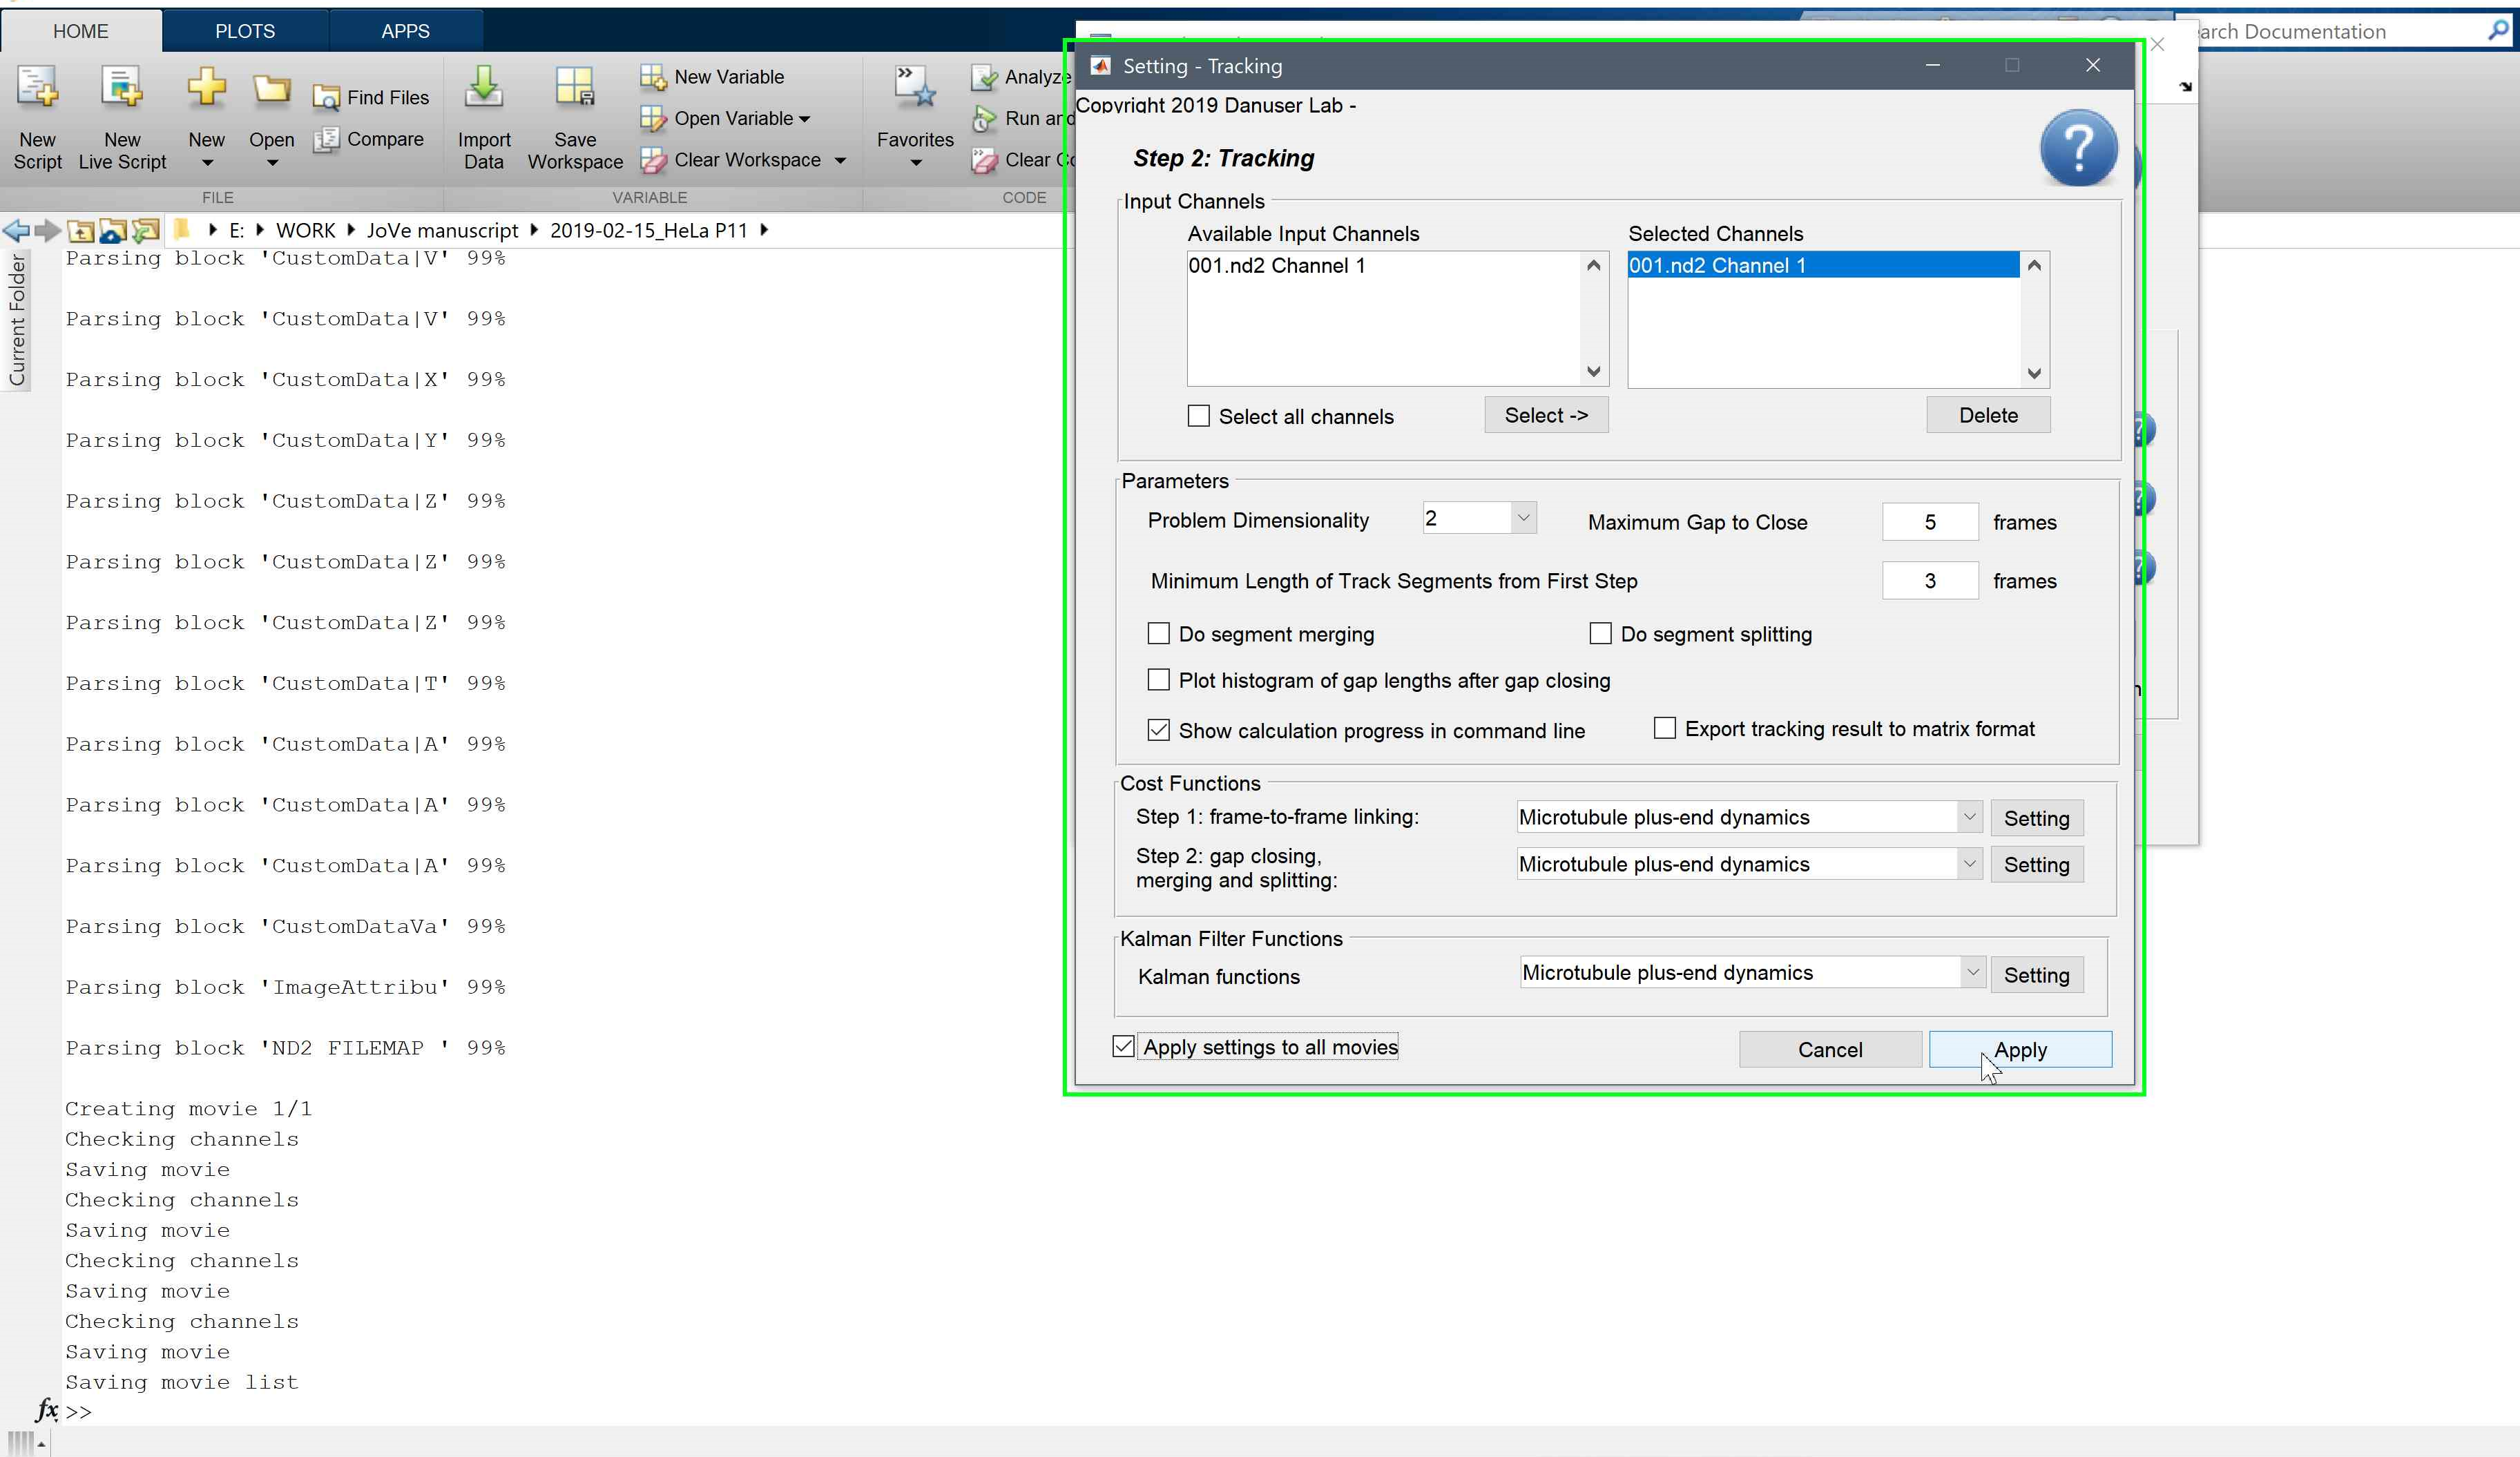Click the Maximum Gap to Close field
The image size is (2520, 1457).
click(1929, 522)
